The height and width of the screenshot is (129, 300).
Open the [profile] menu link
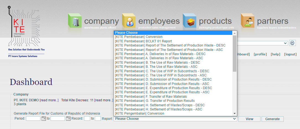click(260, 54)
